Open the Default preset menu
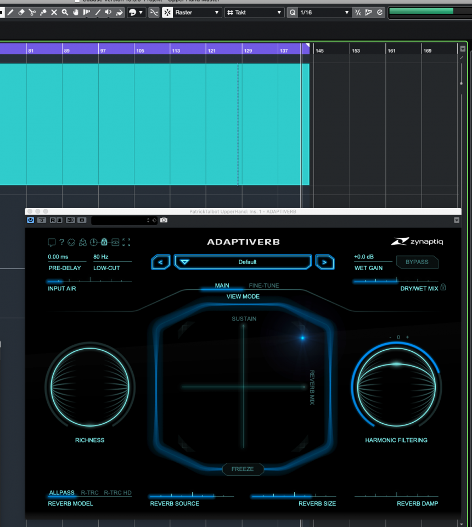 (x=243, y=262)
